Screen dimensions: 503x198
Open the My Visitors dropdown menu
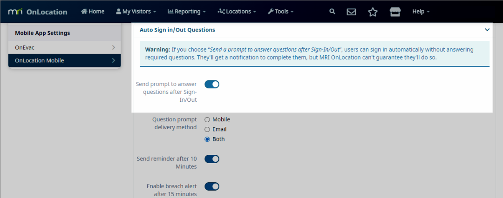click(x=136, y=12)
